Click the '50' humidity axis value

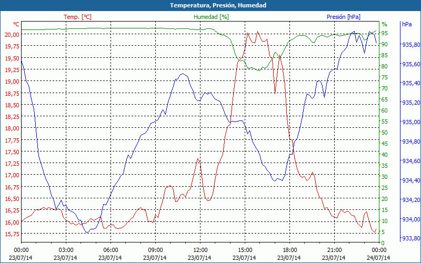click(x=385, y=133)
